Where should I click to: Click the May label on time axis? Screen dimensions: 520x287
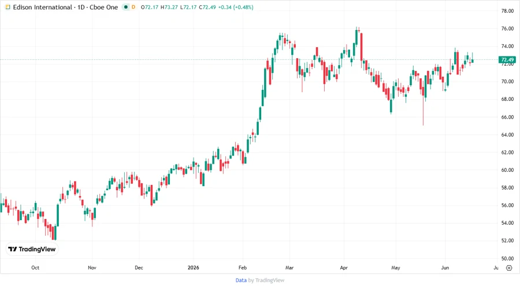coord(396,267)
